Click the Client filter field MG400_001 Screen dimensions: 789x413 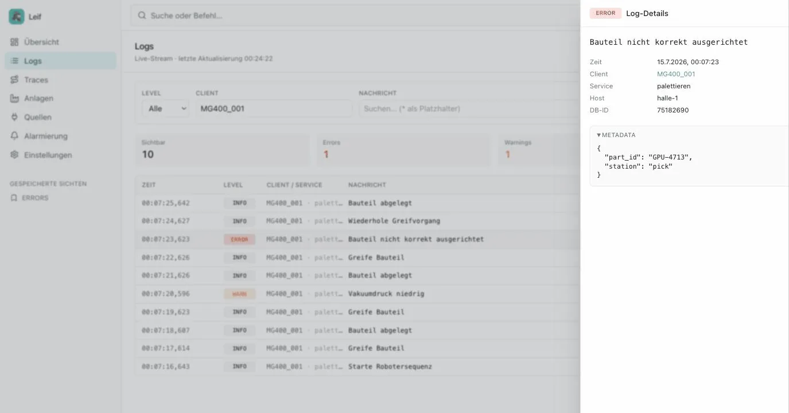point(274,108)
